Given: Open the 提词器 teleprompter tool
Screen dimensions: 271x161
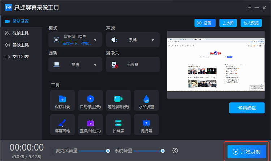Looking at the screenshot, I should (146, 125).
